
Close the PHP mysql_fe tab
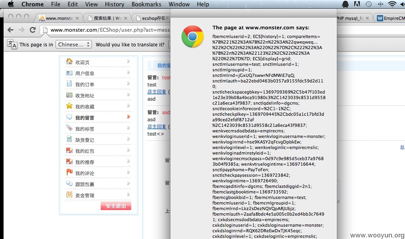coord(367,18)
